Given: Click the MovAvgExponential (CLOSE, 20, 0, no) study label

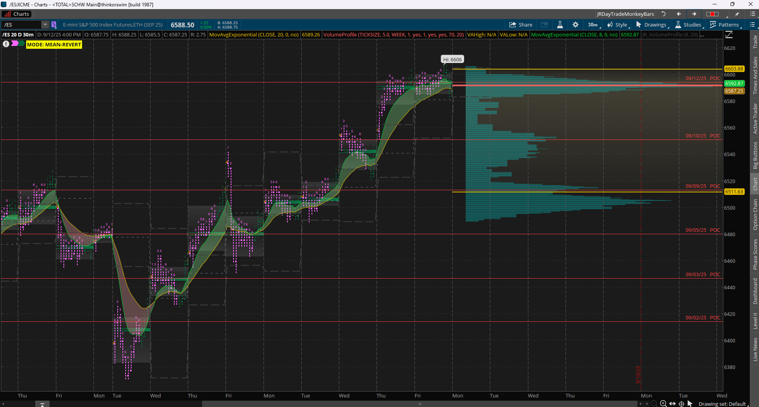Looking at the screenshot, I should click(x=254, y=34).
